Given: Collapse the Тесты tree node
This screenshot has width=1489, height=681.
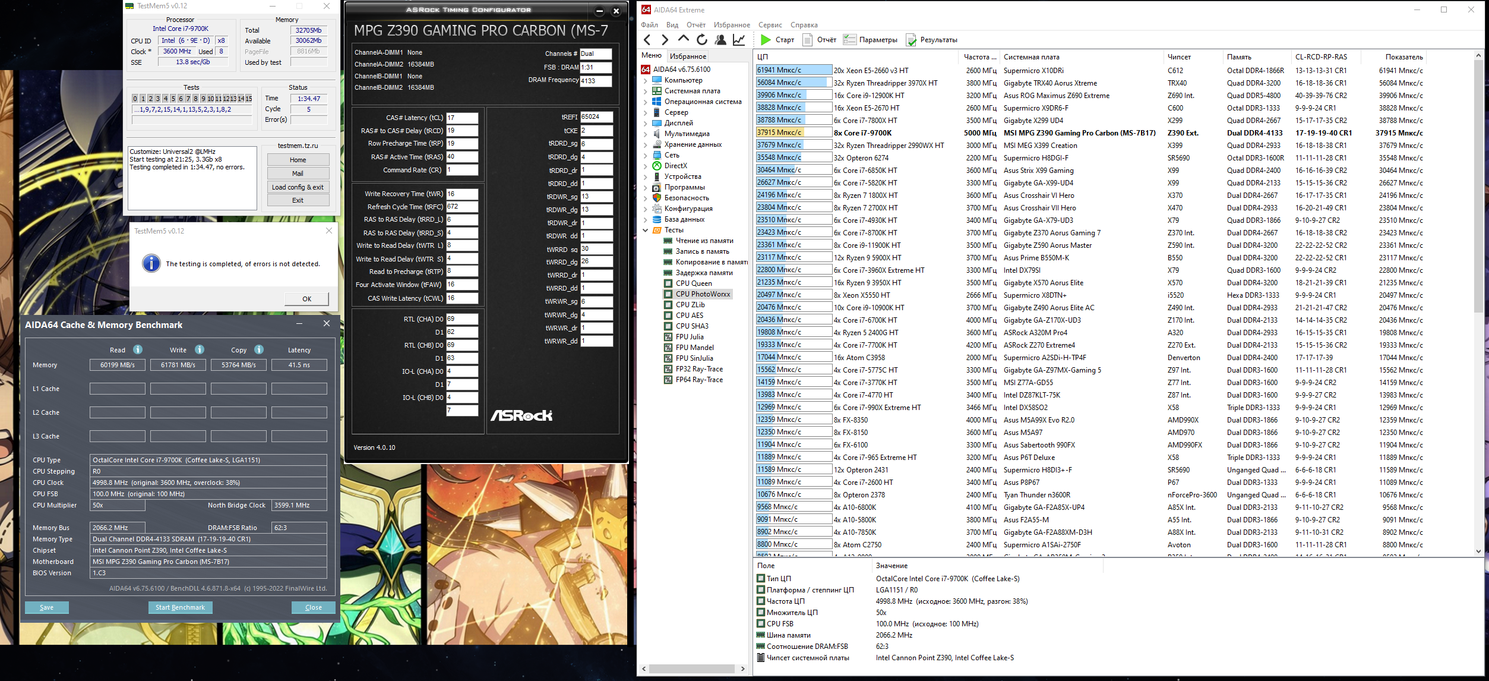Looking at the screenshot, I should (646, 230).
